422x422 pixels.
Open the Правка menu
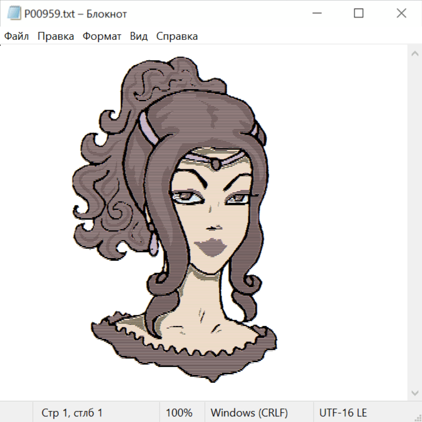pos(56,36)
